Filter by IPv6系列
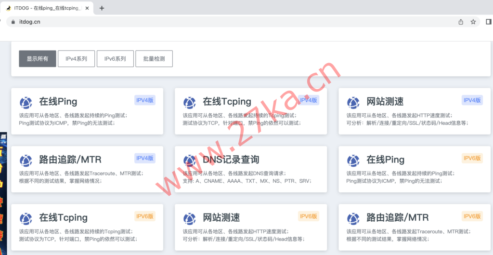Image resolution: width=493 pixels, height=255 pixels. click(115, 58)
